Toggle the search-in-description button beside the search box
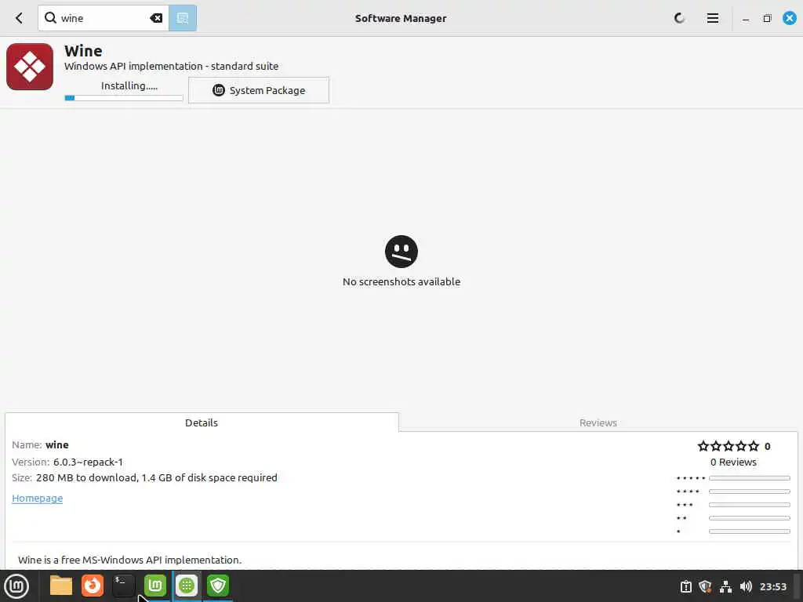 182,19
